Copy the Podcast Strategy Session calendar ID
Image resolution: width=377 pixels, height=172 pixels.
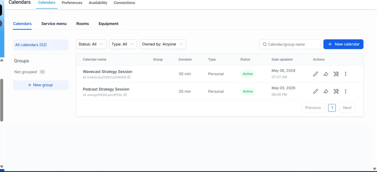click(x=125, y=95)
